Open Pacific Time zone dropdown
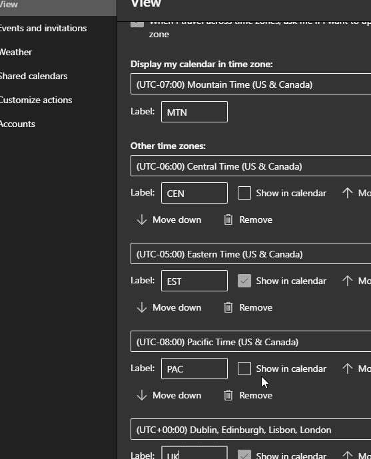 [250, 342]
